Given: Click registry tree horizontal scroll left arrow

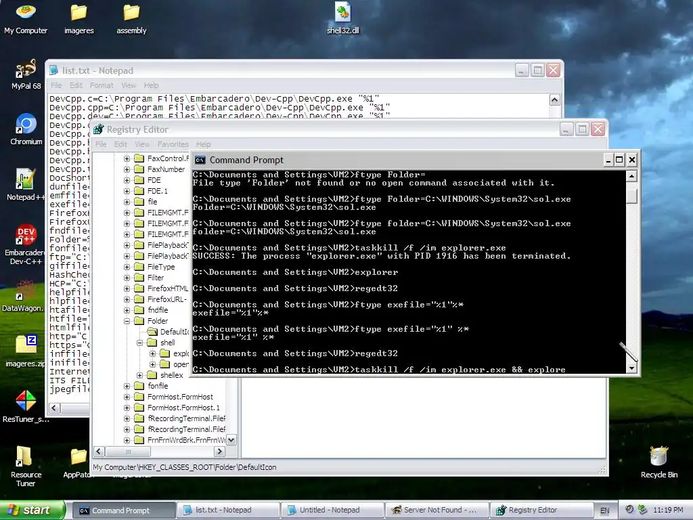Looking at the screenshot, I should tap(99, 452).
